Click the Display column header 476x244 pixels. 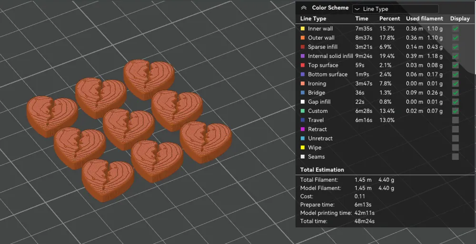click(460, 19)
